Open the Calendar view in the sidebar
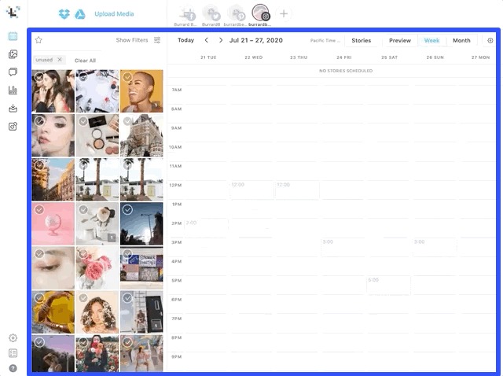The image size is (503, 376). pyautogui.click(x=13, y=36)
